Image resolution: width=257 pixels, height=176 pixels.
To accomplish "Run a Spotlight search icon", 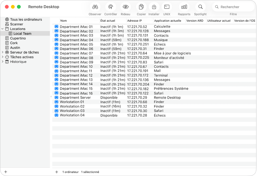I will pos(200,7).
